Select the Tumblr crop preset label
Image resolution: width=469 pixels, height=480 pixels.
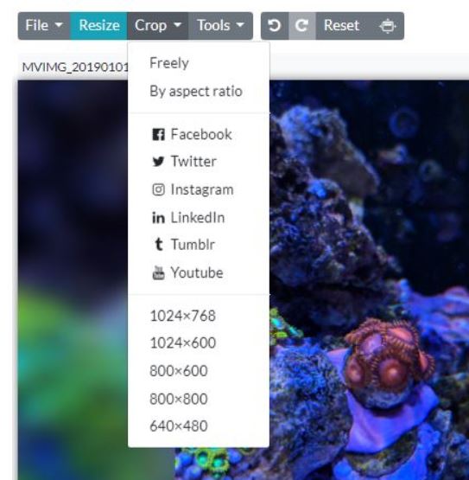tap(193, 245)
